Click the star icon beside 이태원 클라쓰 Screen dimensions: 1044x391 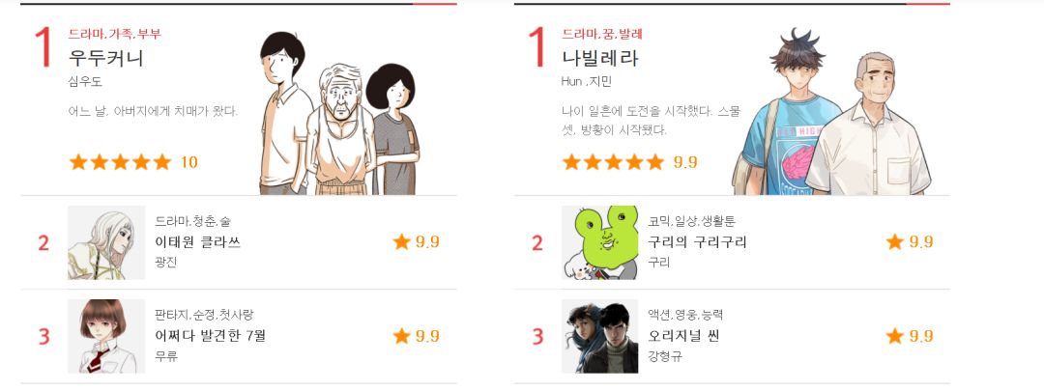[401, 241]
